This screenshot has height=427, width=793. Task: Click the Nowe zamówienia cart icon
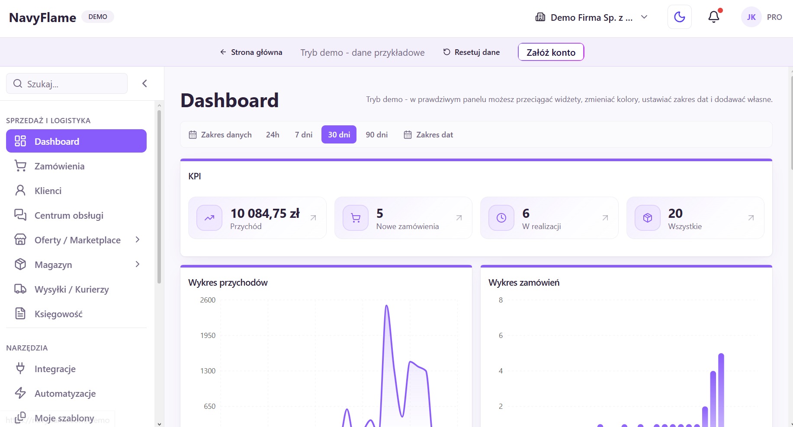pos(356,218)
